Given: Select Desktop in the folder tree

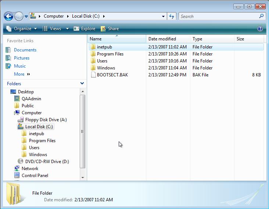Looking at the screenshot, I should (x=26, y=92).
